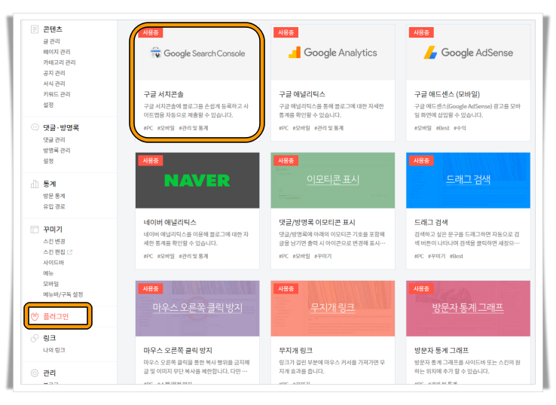This screenshot has width=556, height=405.
Task: Click the Google Analytics bar logo icon
Action: [295, 53]
